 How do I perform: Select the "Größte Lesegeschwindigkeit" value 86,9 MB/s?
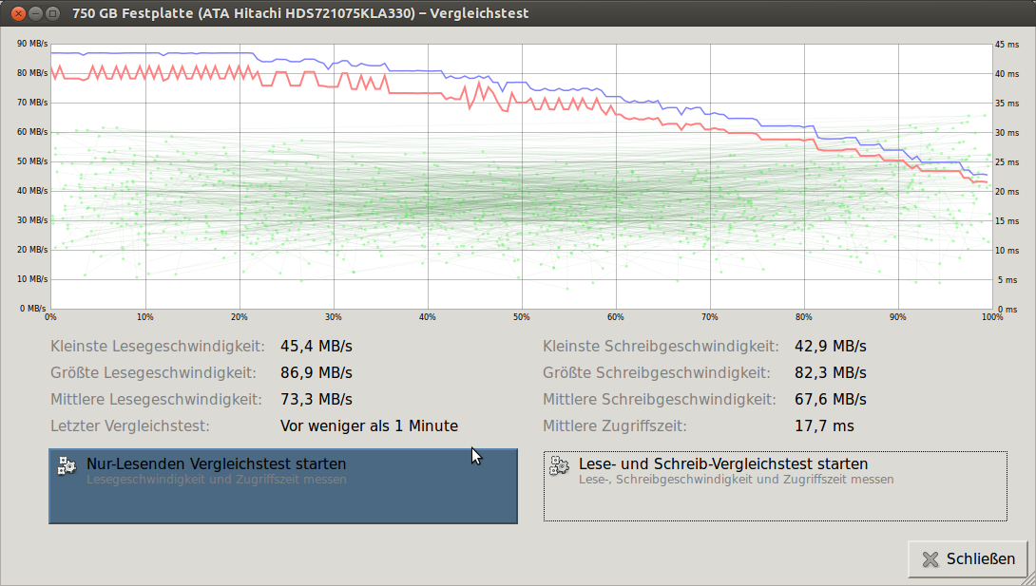[x=316, y=373]
